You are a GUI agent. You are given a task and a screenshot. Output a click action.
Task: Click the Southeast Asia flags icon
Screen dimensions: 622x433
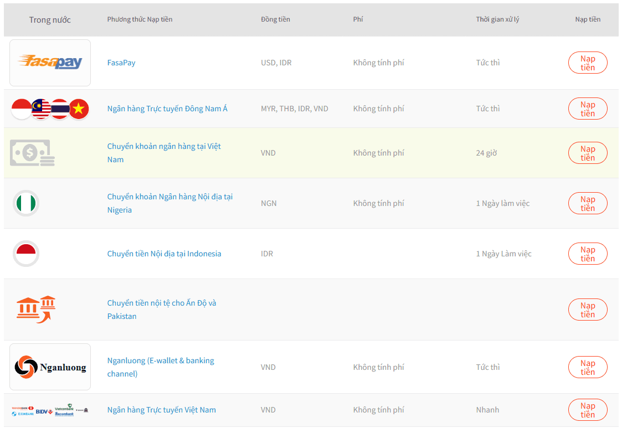(50, 109)
